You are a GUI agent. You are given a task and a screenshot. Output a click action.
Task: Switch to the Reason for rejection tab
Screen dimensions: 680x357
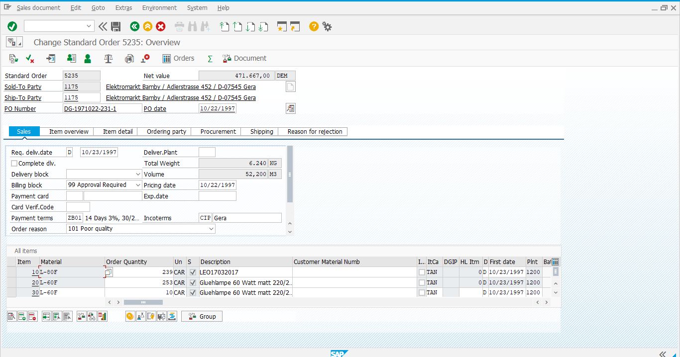[x=315, y=132]
